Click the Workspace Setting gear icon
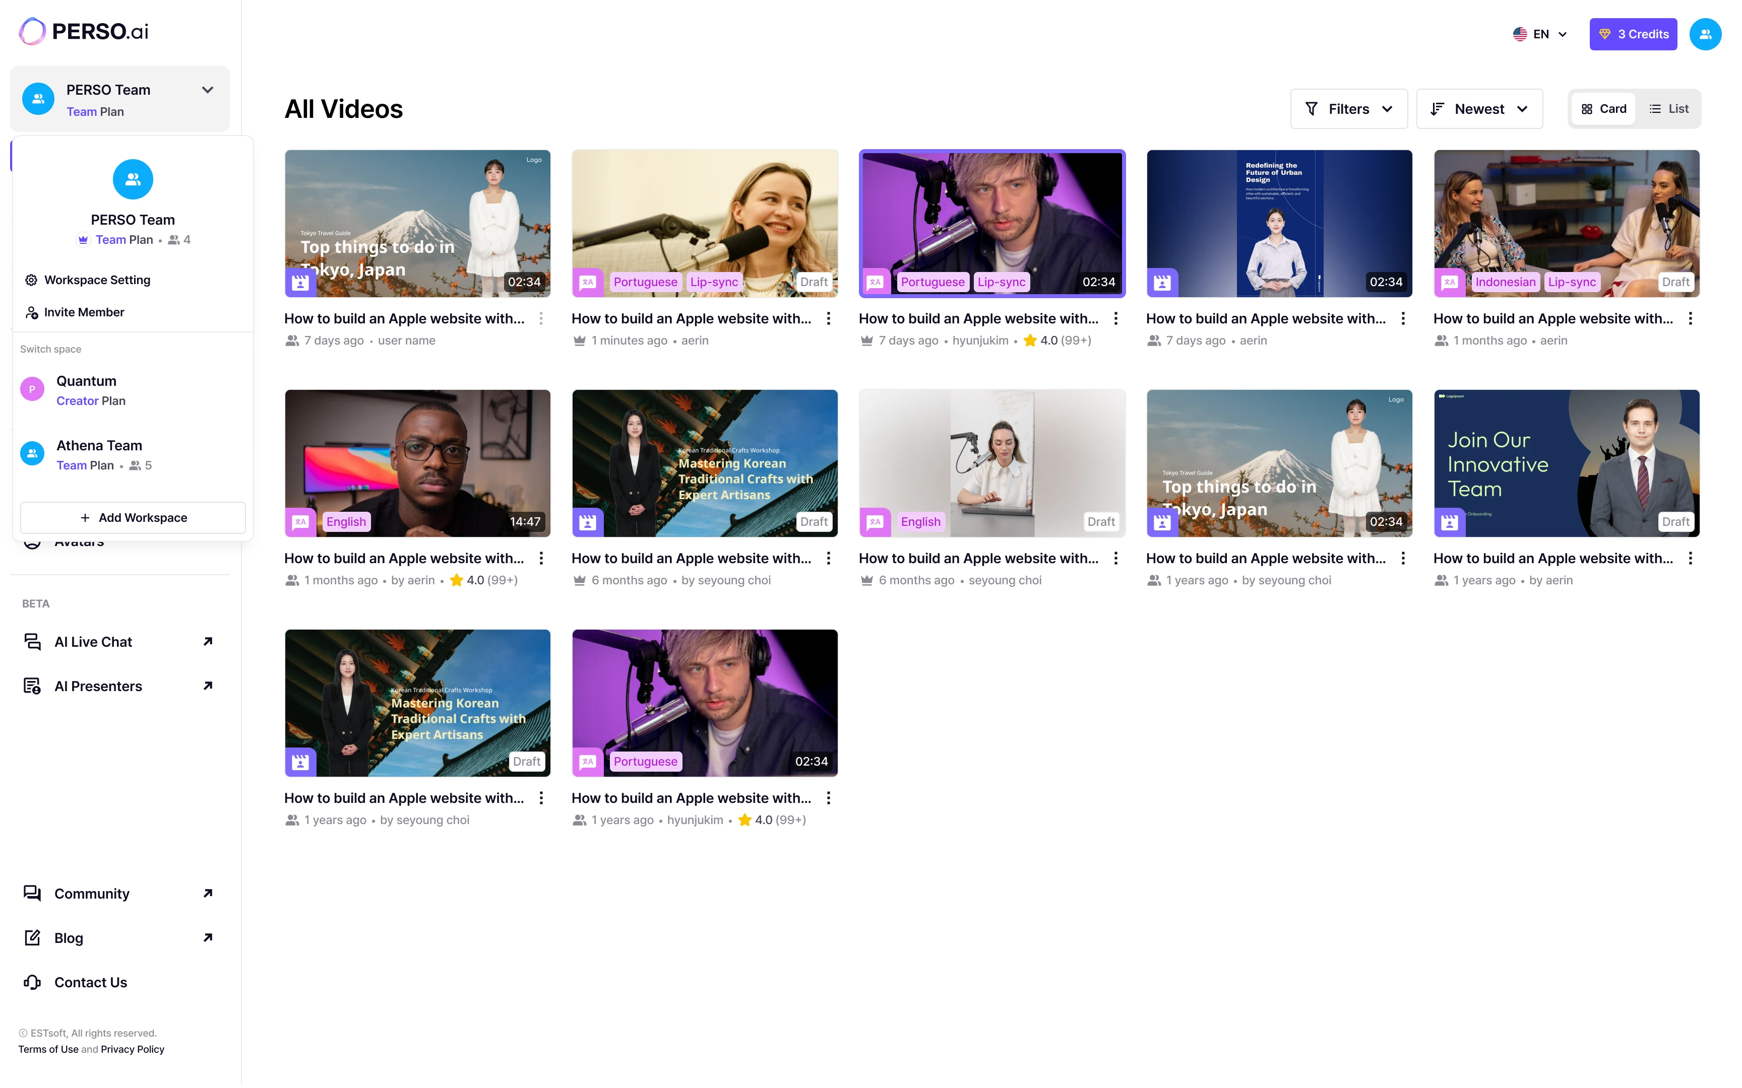This screenshot has height=1088, width=1742. [x=31, y=280]
